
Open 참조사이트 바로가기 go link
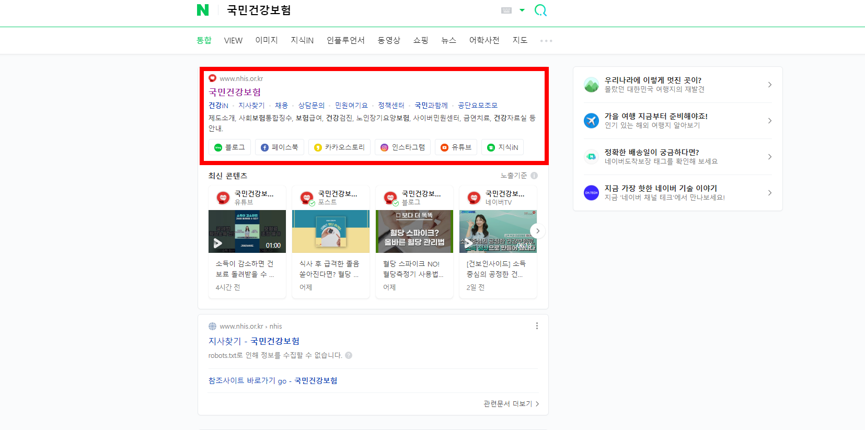coord(273,380)
